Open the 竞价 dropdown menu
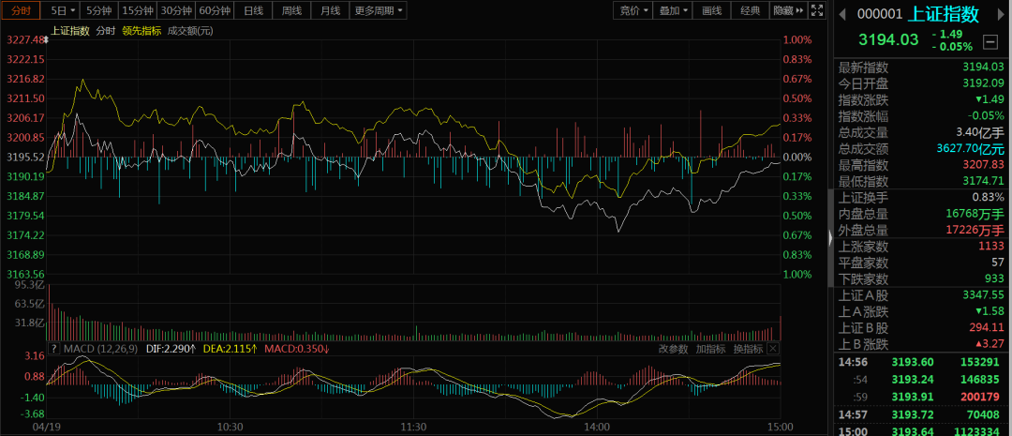Screen dimensions: 1012x436 [x=632, y=10]
